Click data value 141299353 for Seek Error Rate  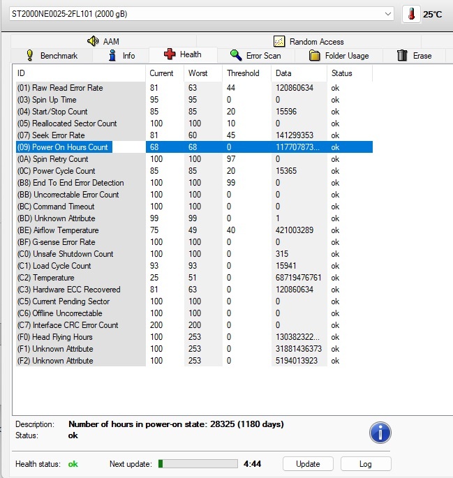pyautogui.click(x=295, y=135)
